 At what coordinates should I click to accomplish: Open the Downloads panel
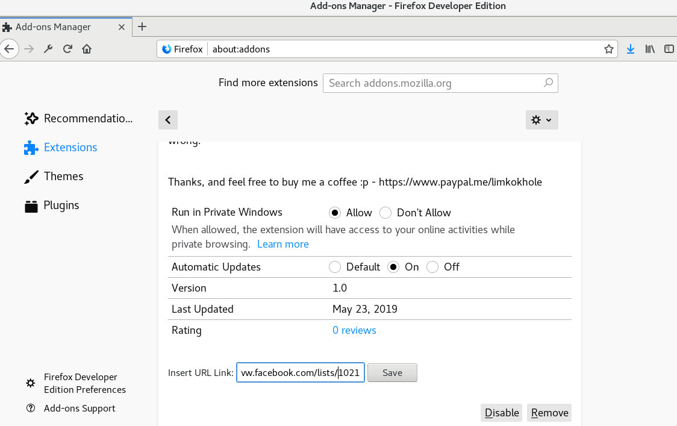631,49
